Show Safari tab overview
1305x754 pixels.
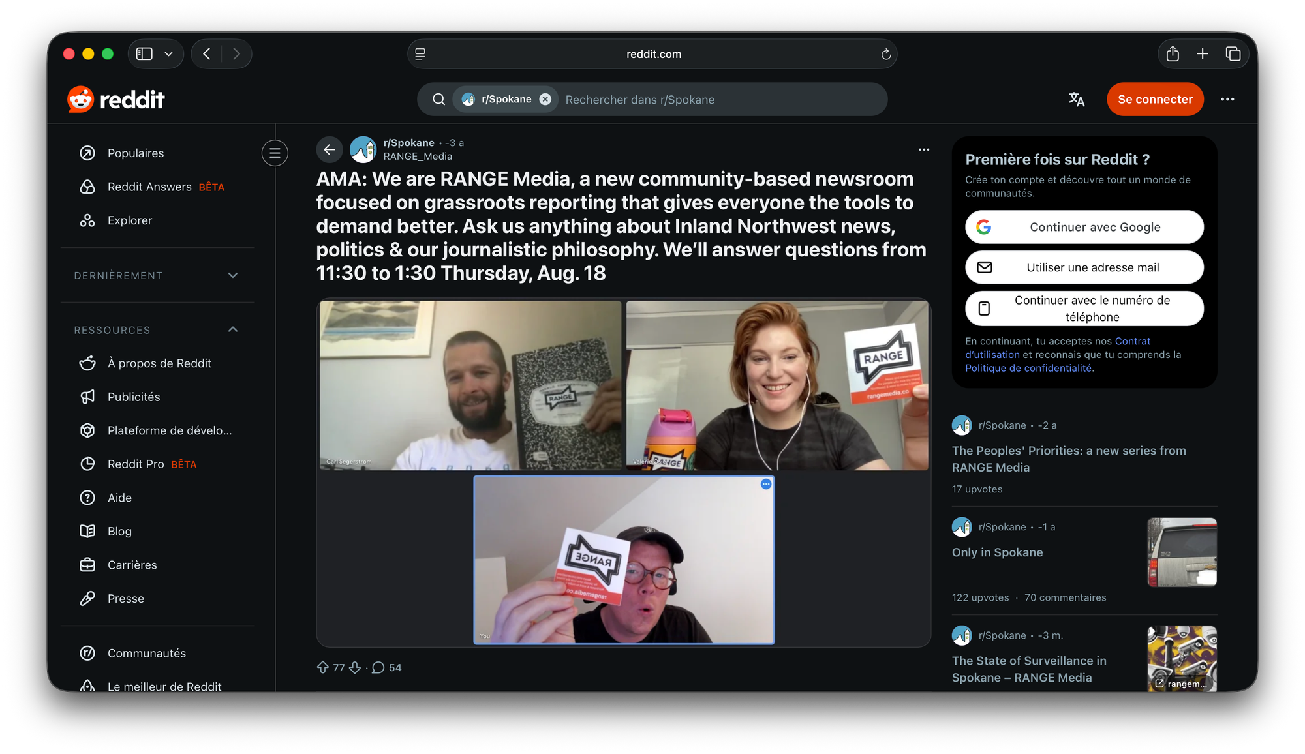(1233, 53)
